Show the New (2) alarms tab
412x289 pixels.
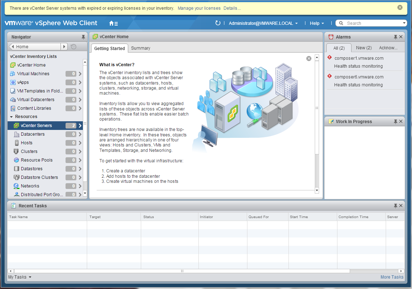click(x=364, y=48)
